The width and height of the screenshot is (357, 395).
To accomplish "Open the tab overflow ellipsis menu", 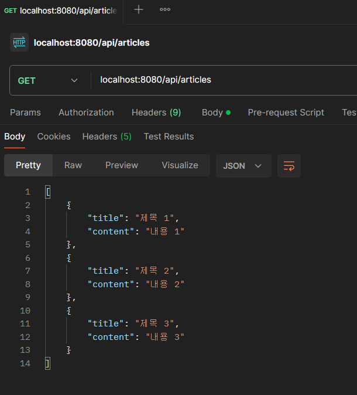I will tap(165, 10).
